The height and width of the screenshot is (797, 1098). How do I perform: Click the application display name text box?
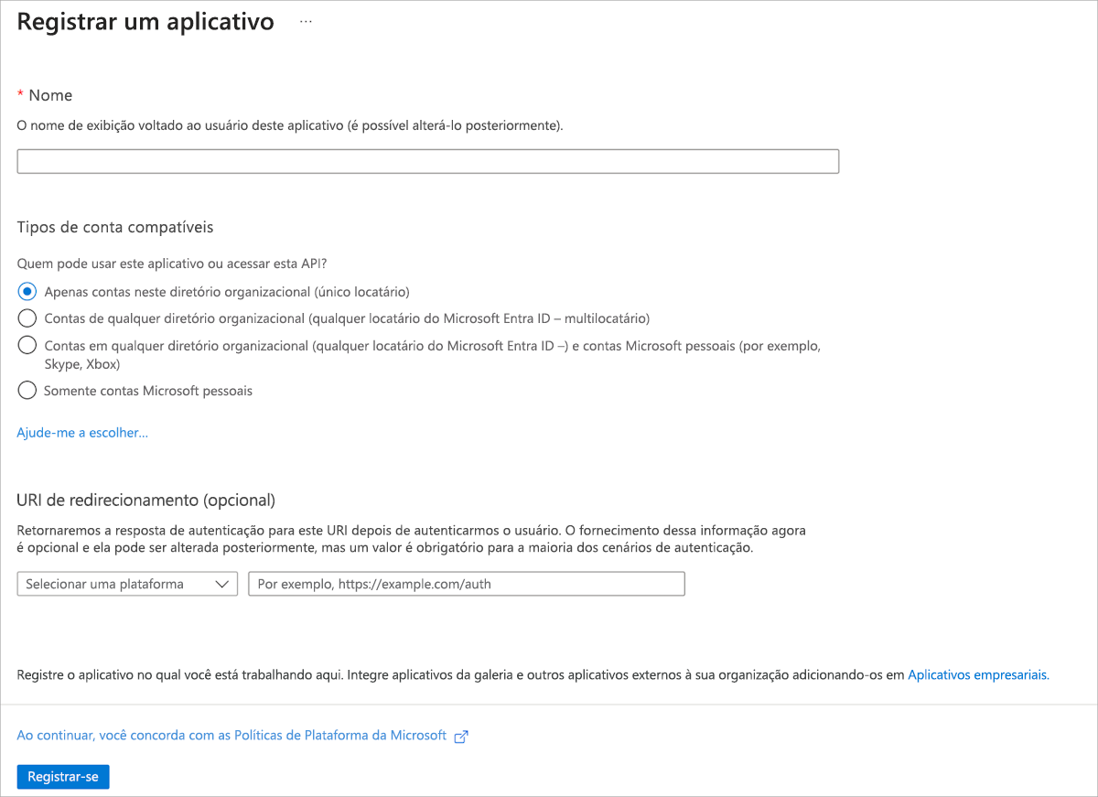tap(428, 160)
